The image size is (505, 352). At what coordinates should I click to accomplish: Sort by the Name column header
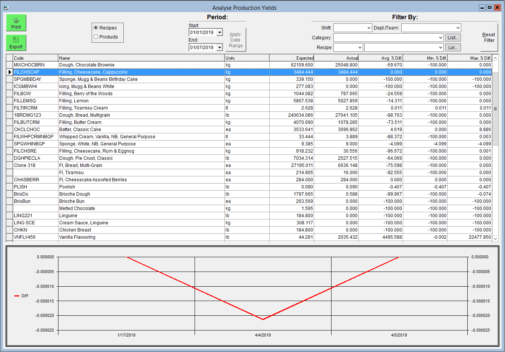(x=141, y=58)
